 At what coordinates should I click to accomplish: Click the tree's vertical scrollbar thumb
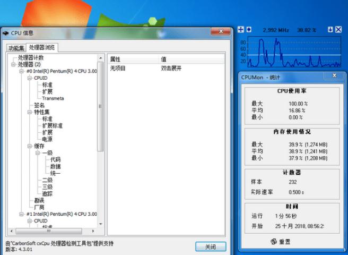[101, 106]
